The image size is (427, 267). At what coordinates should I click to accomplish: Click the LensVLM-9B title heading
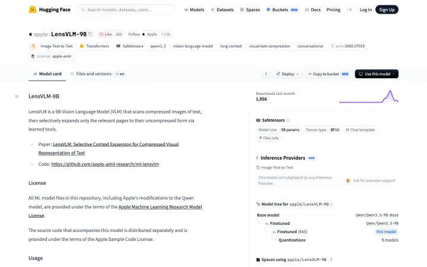[44, 96]
